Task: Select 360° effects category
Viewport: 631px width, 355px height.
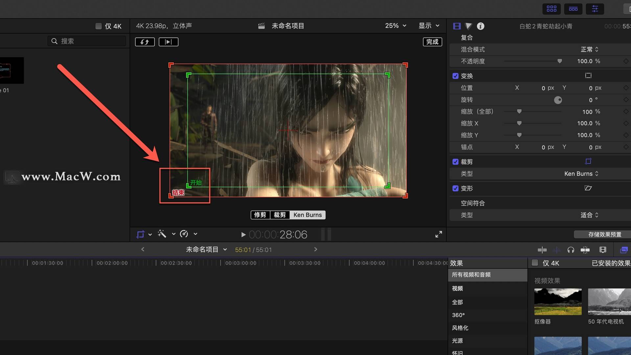Action: coord(458,315)
